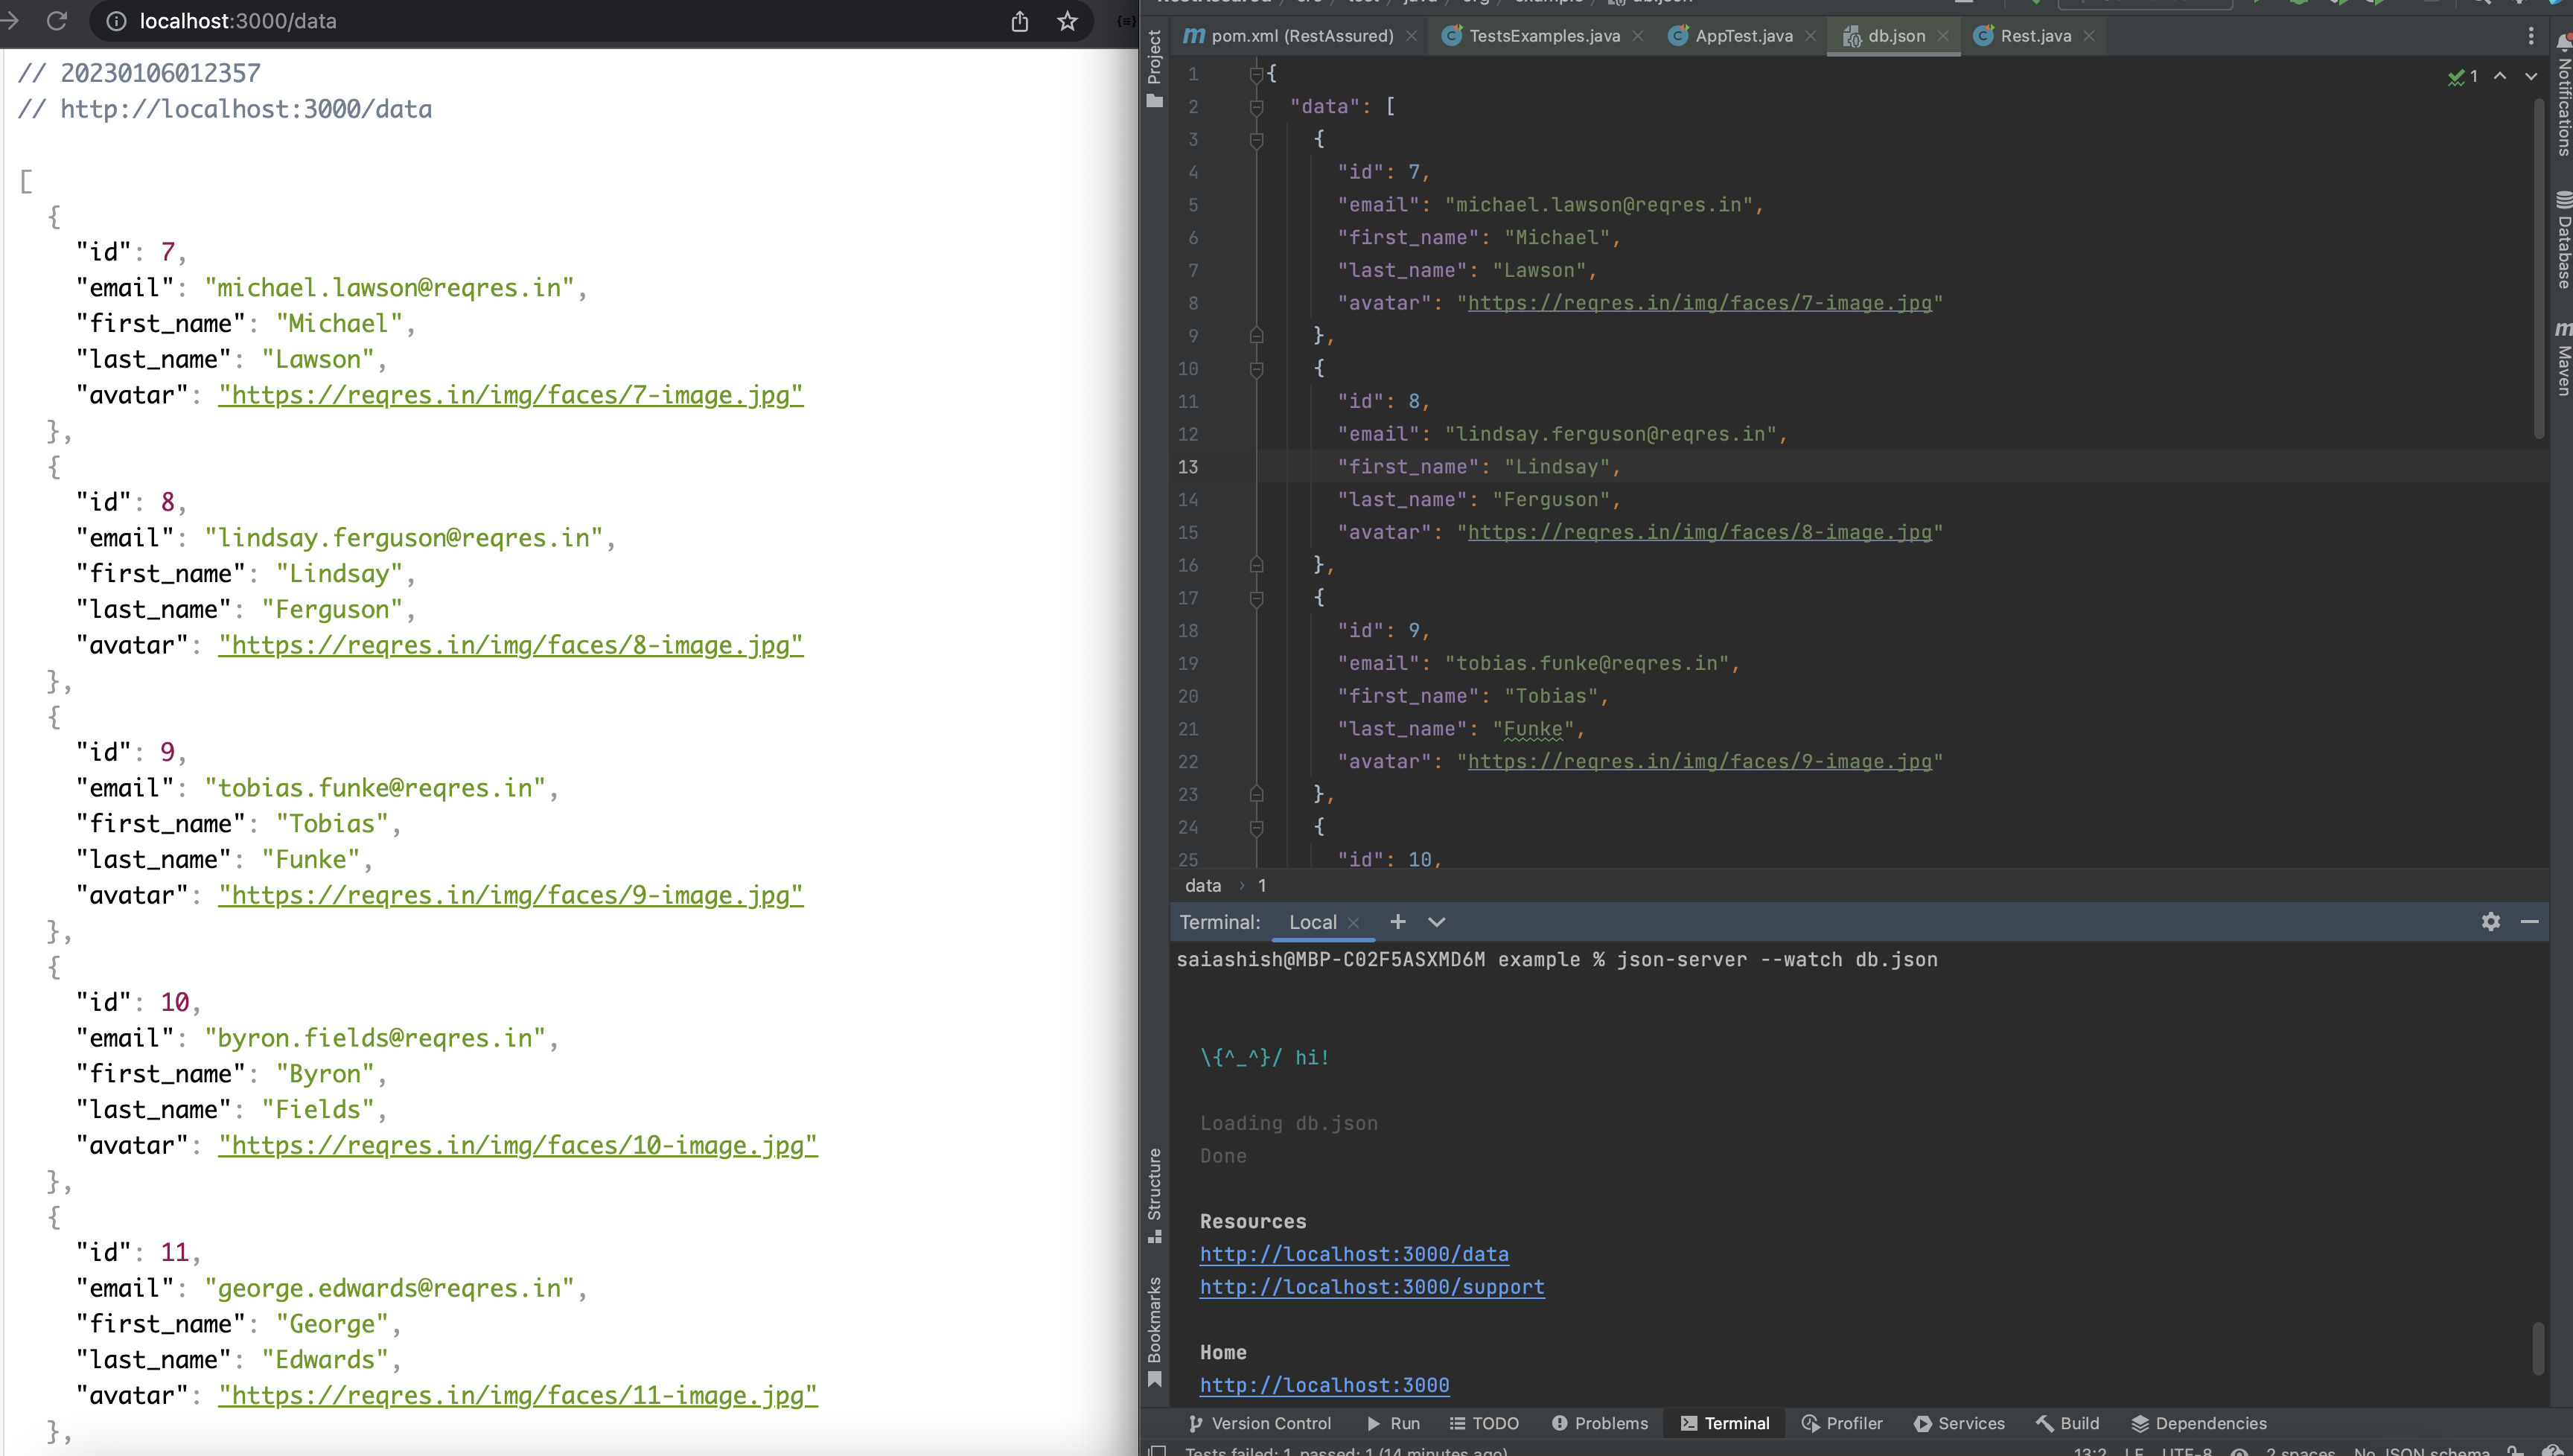Open the terminal settings gear
Image resolution: width=2573 pixels, height=1456 pixels.
point(2491,921)
